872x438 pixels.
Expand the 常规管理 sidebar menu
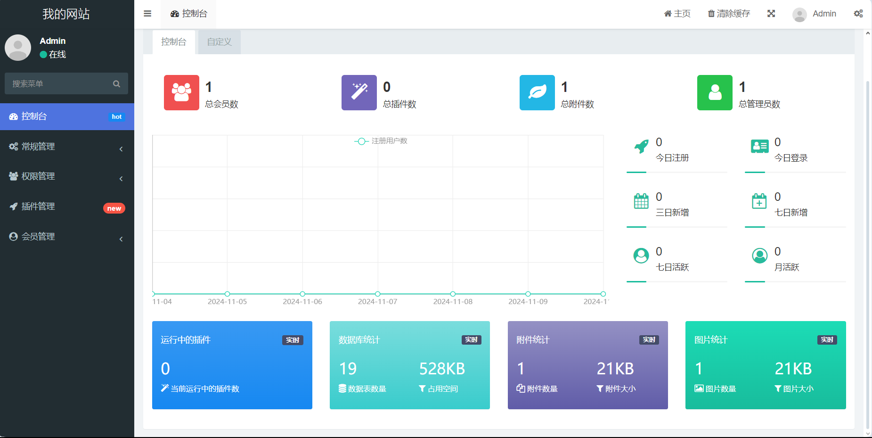(67, 147)
